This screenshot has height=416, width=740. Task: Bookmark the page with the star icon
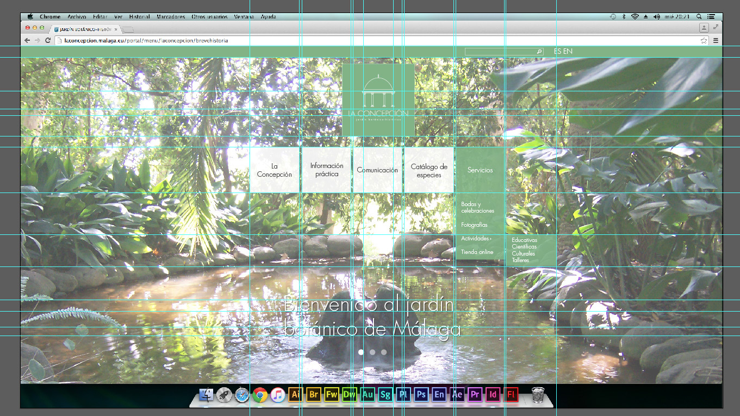[x=704, y=41]
